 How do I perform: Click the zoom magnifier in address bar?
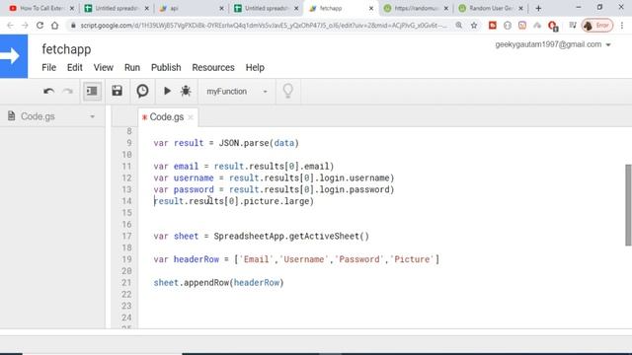point(458,26)
